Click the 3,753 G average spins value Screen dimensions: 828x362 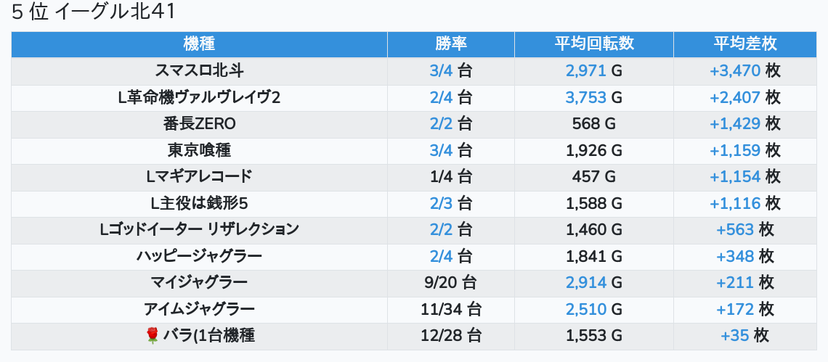click(x=593, y=97)
